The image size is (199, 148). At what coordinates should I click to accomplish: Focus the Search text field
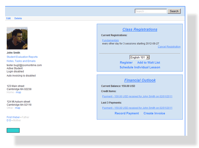tap(151, 11)
